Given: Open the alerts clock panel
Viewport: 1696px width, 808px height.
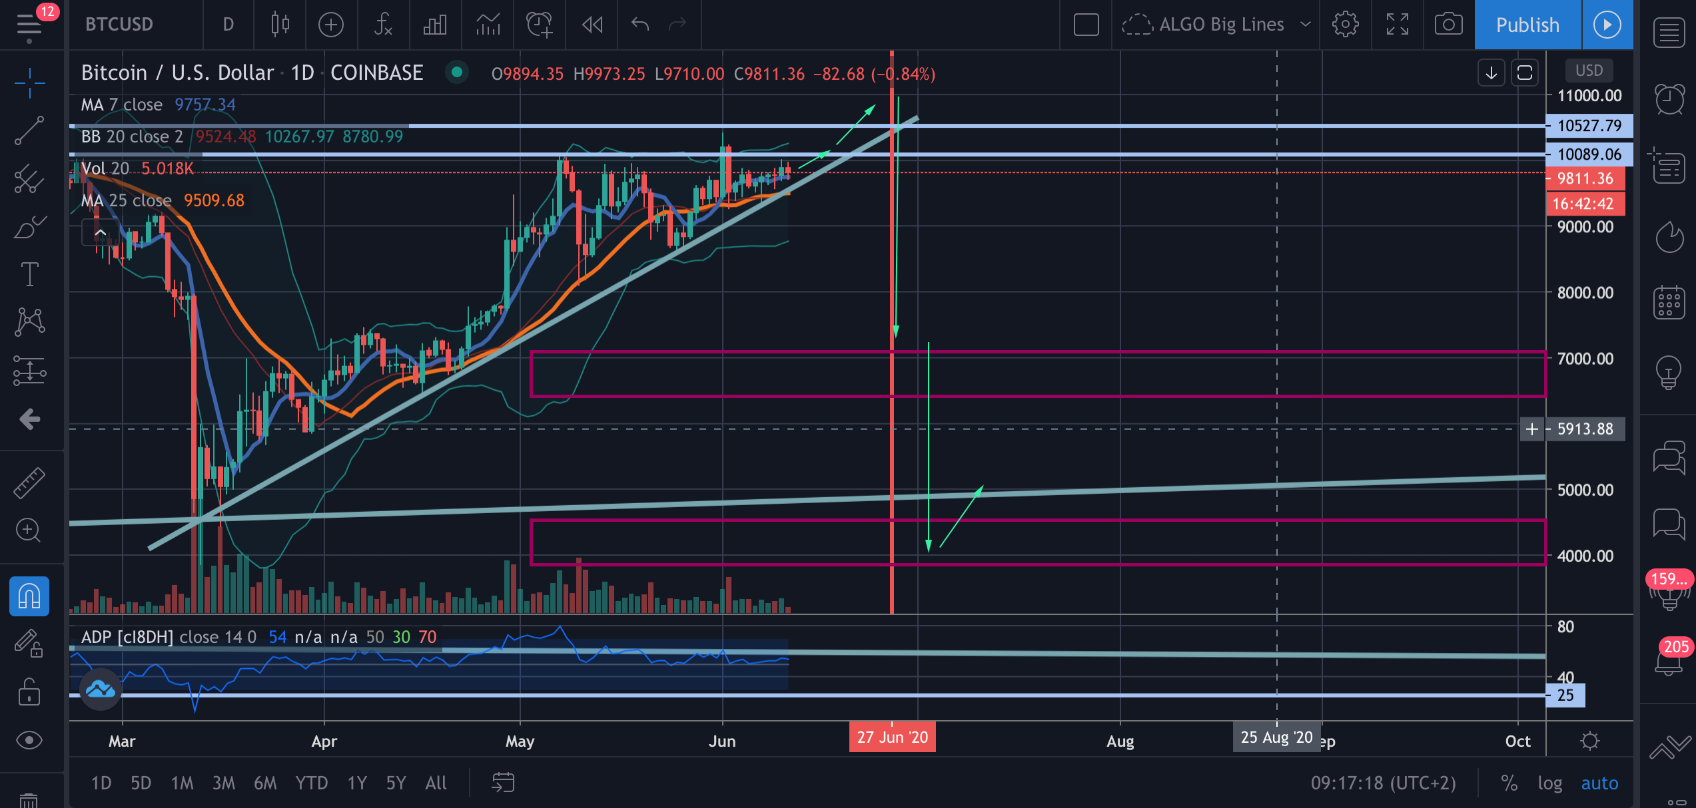Looking at the screenshot, I should pyautogui.click(x=1669, y=100).
